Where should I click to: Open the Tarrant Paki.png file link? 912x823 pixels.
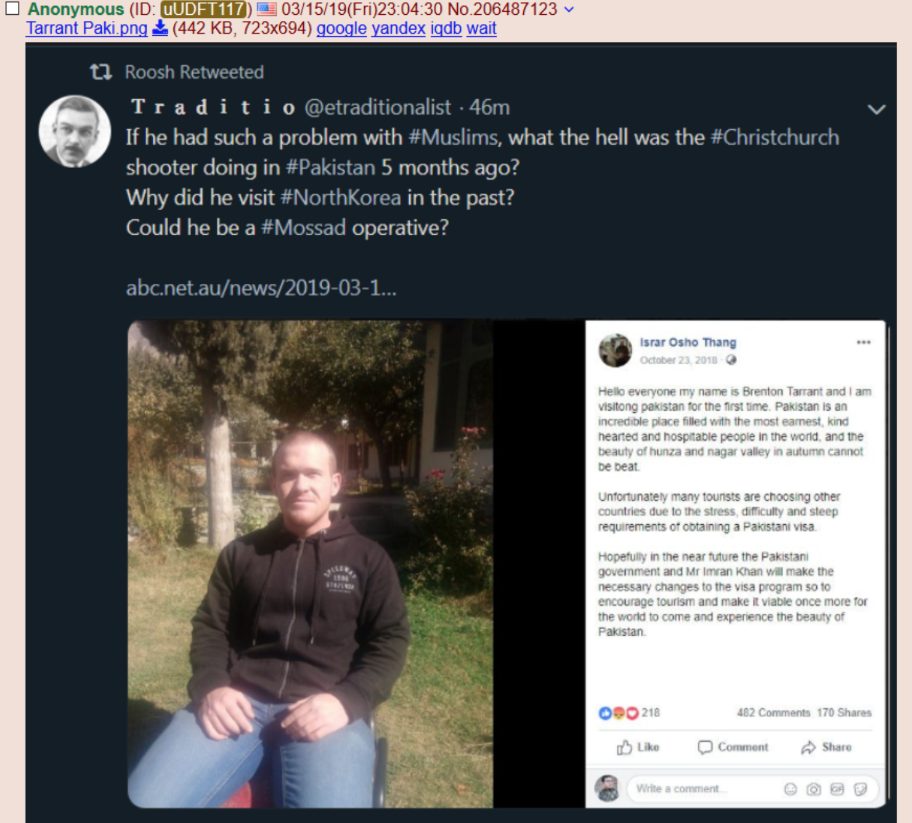pyautogui.click(x=87, y=28)
